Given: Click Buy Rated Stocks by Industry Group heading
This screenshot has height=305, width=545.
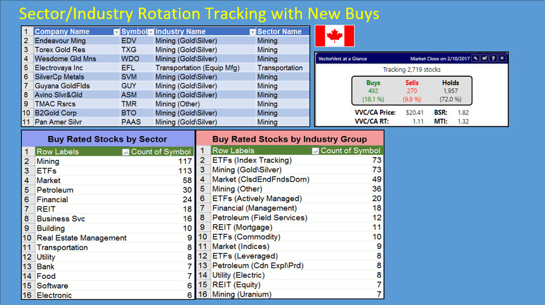Looking at the screenshot, I should click(289, 139).
